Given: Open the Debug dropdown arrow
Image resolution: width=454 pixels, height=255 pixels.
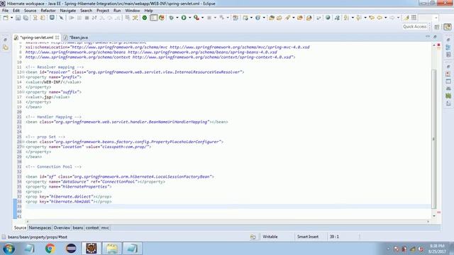Looking at the screenshot, I should 177,18.
